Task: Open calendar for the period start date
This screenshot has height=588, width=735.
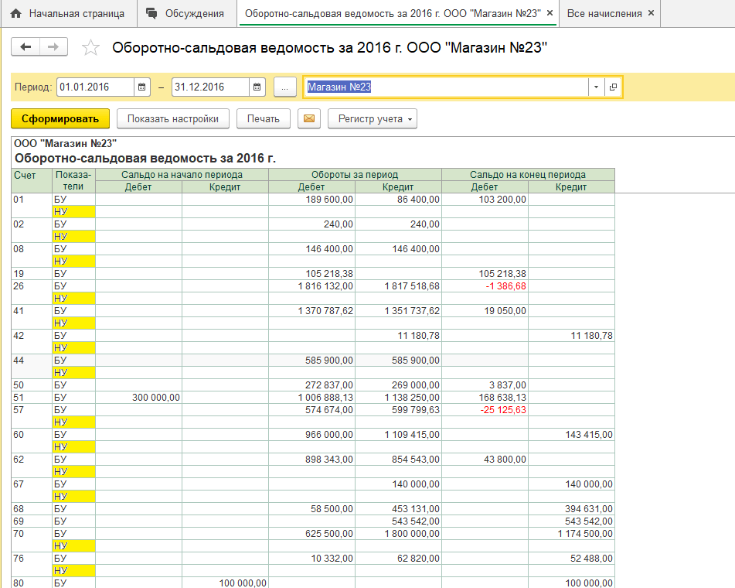Action: click(x=141, y=87)
